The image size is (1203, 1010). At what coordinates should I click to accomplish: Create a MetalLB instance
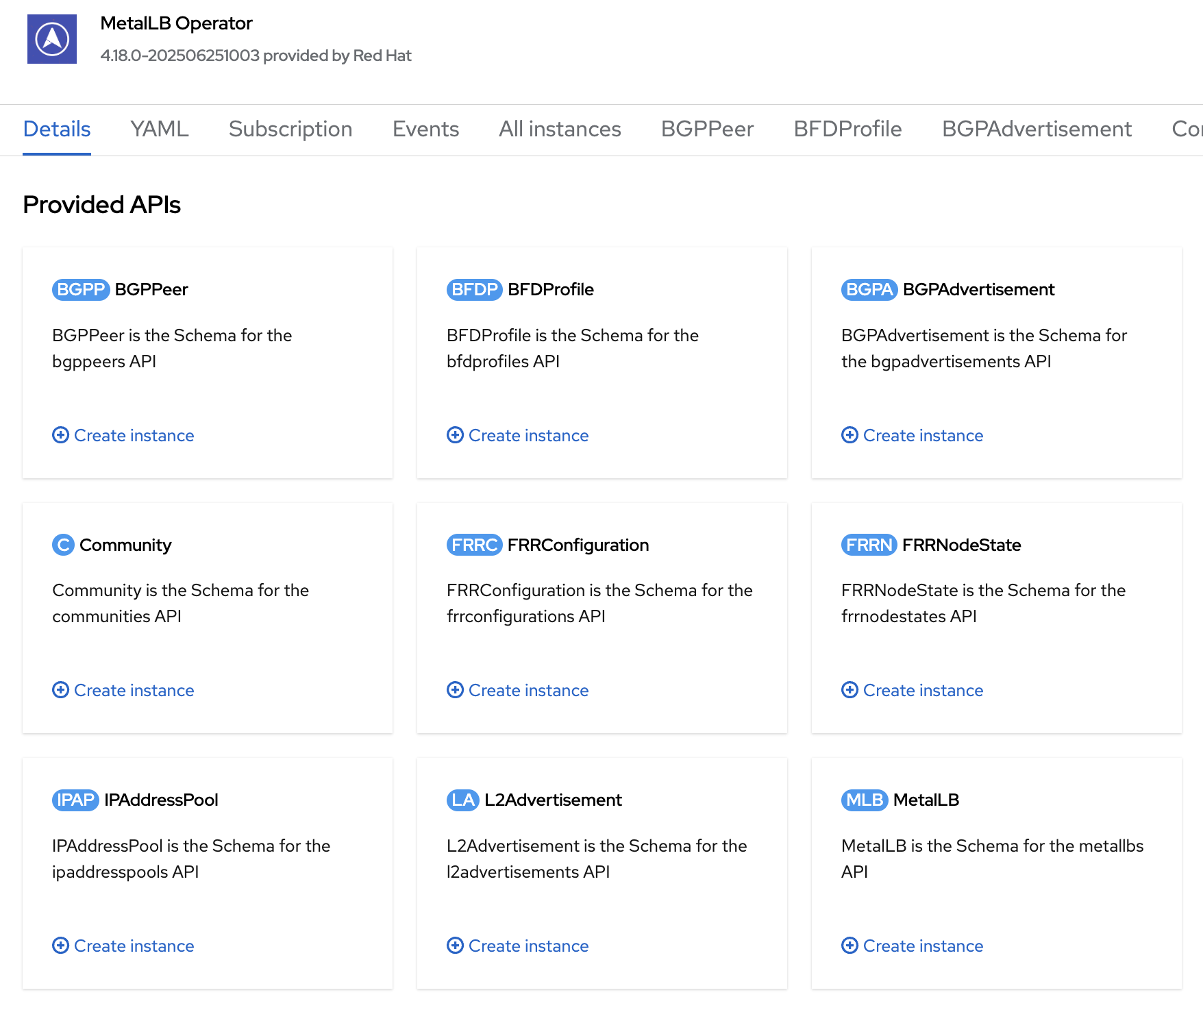click(923, 946)
